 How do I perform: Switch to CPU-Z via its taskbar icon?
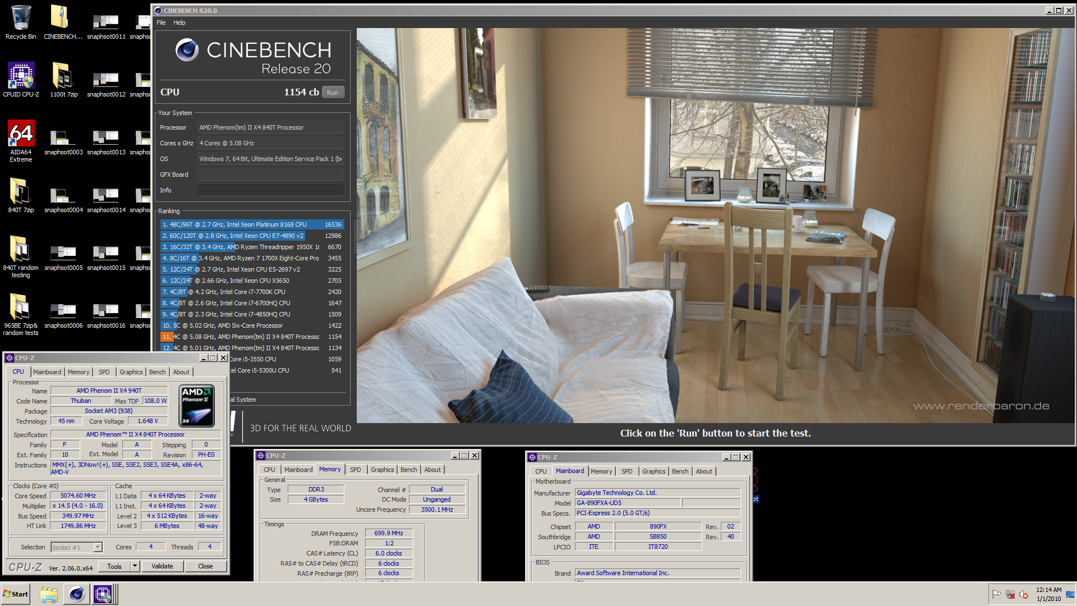click(x=103, y=594)
